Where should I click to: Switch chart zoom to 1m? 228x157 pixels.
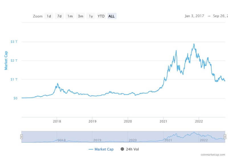click(x=70, y=16)
